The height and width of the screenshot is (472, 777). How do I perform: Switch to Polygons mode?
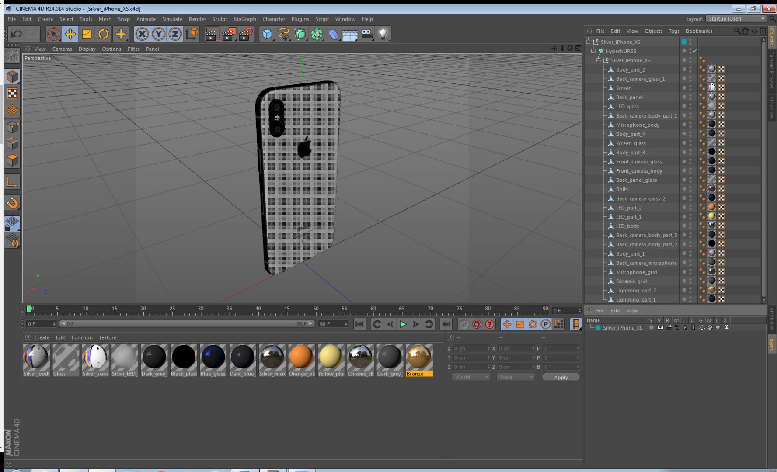coord(12,160)
